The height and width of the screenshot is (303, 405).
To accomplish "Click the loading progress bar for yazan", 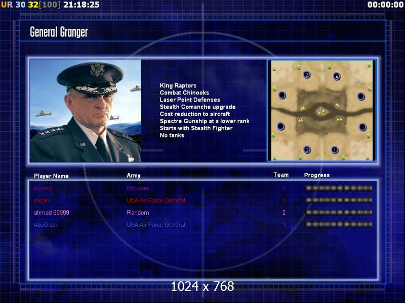I will click(x=339, y=200).
